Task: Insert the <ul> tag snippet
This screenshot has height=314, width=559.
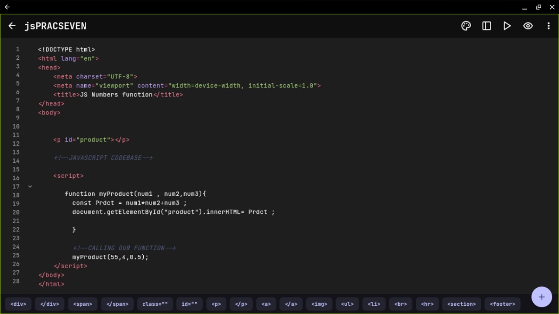Action: click(x=347, y=304)
